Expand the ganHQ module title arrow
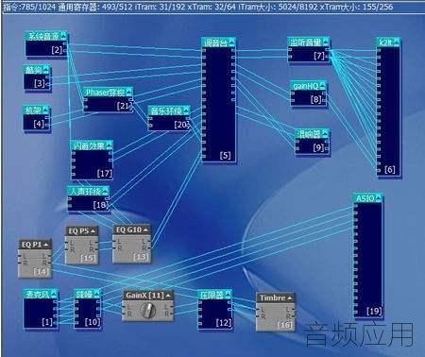 click(x=322, y=86)
